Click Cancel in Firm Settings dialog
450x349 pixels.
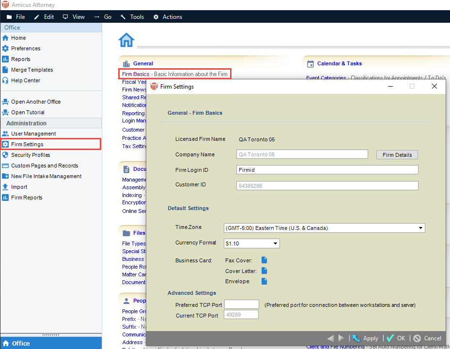coord(427,338)
